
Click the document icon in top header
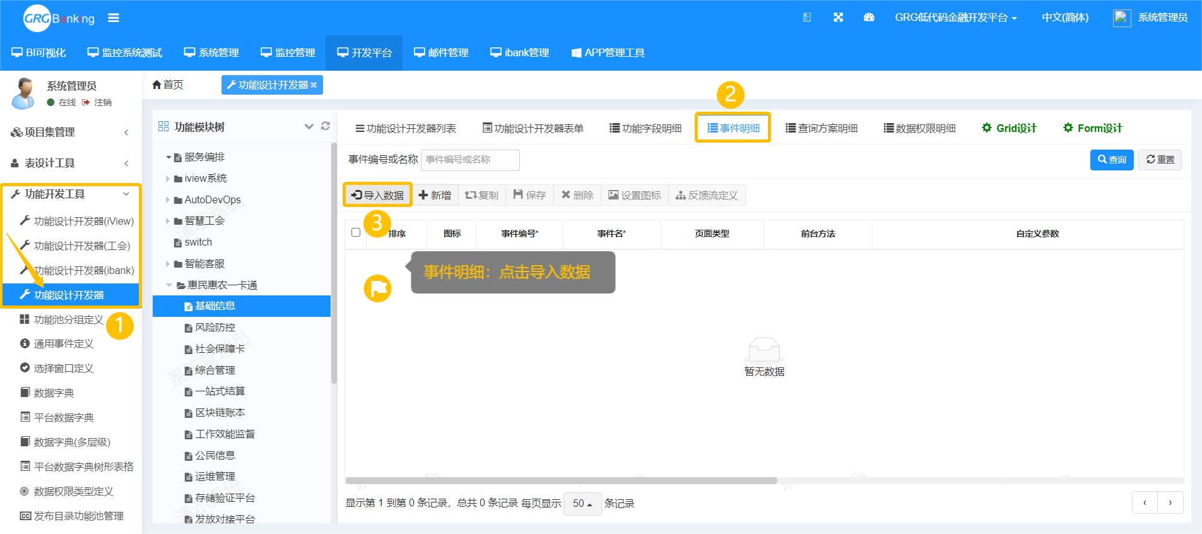807,18
